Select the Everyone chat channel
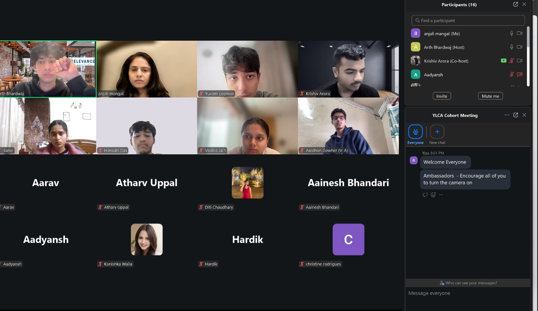Viewport: 538px width, 311px height. click(x=416, y=132)
